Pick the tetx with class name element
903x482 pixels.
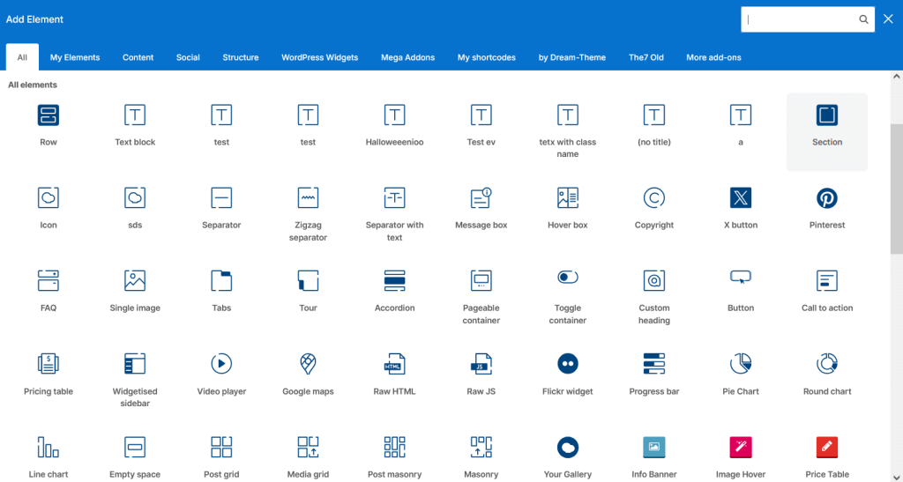(567, 131)
